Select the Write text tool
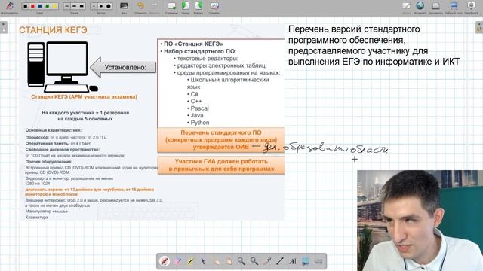 (x=293, y=261)
